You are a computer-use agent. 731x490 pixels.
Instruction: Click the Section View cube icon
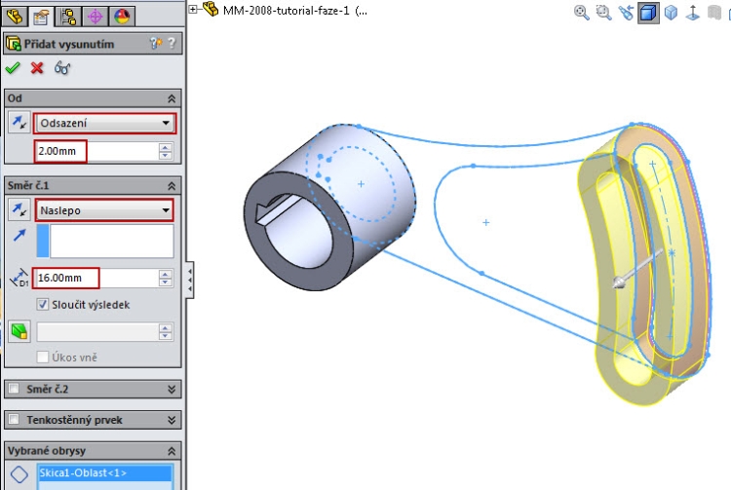648,12
